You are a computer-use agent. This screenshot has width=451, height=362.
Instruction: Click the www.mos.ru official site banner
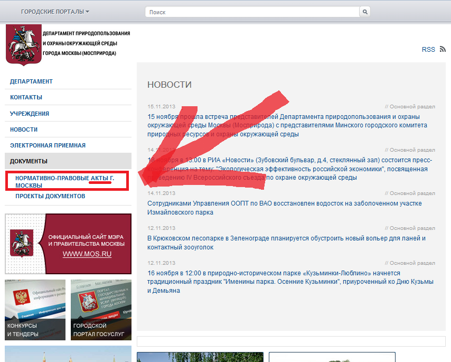[68, 243]
